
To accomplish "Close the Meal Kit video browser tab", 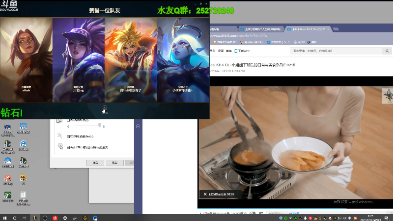I will coord(328,29).
